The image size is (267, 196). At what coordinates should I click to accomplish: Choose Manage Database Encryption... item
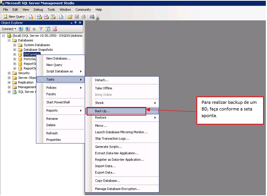(122, 189)
